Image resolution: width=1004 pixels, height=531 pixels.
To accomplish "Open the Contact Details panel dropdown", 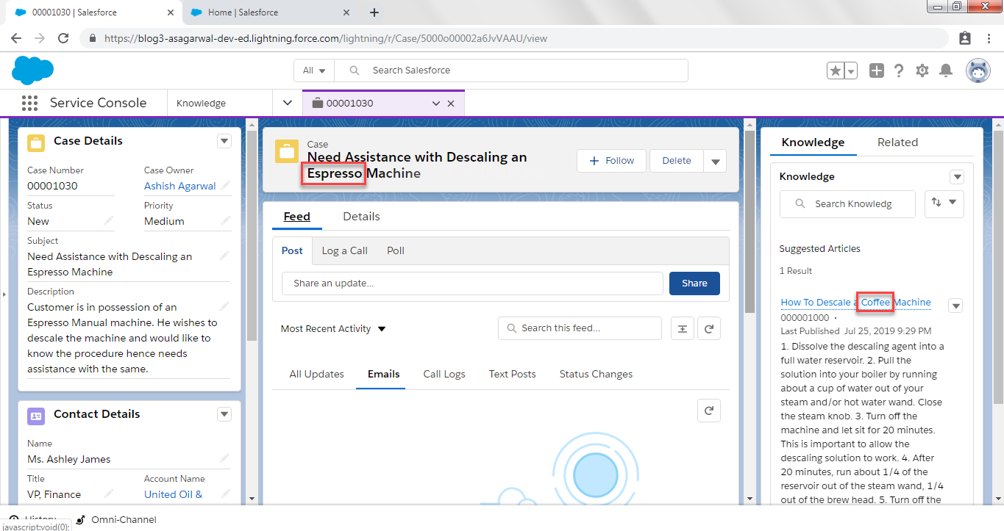I will tap(225, 414).
